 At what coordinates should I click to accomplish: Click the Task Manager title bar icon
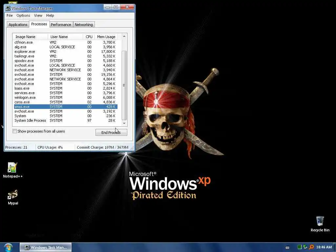8,8
